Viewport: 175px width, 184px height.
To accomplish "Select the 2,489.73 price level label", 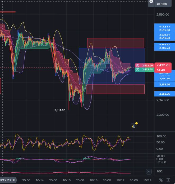I will click(164, 48).
